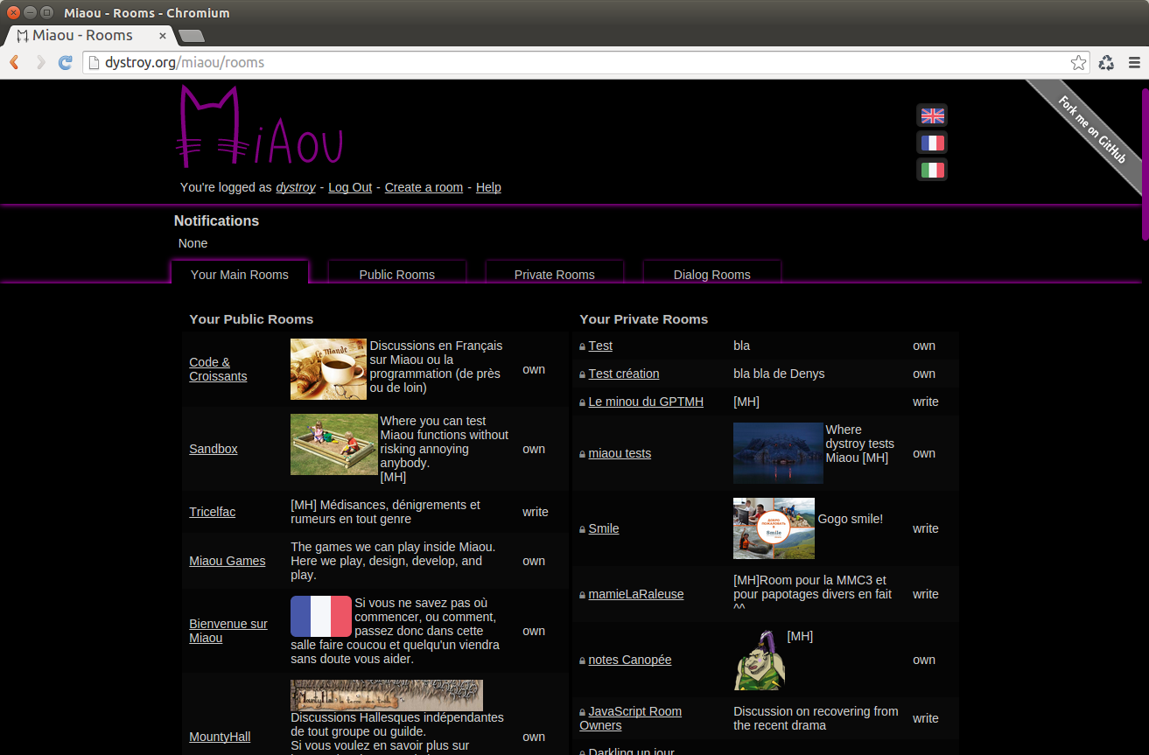1149x755 pixels.
Task: Click 'Your Private Rooms' heading
Action: [644, 319]
